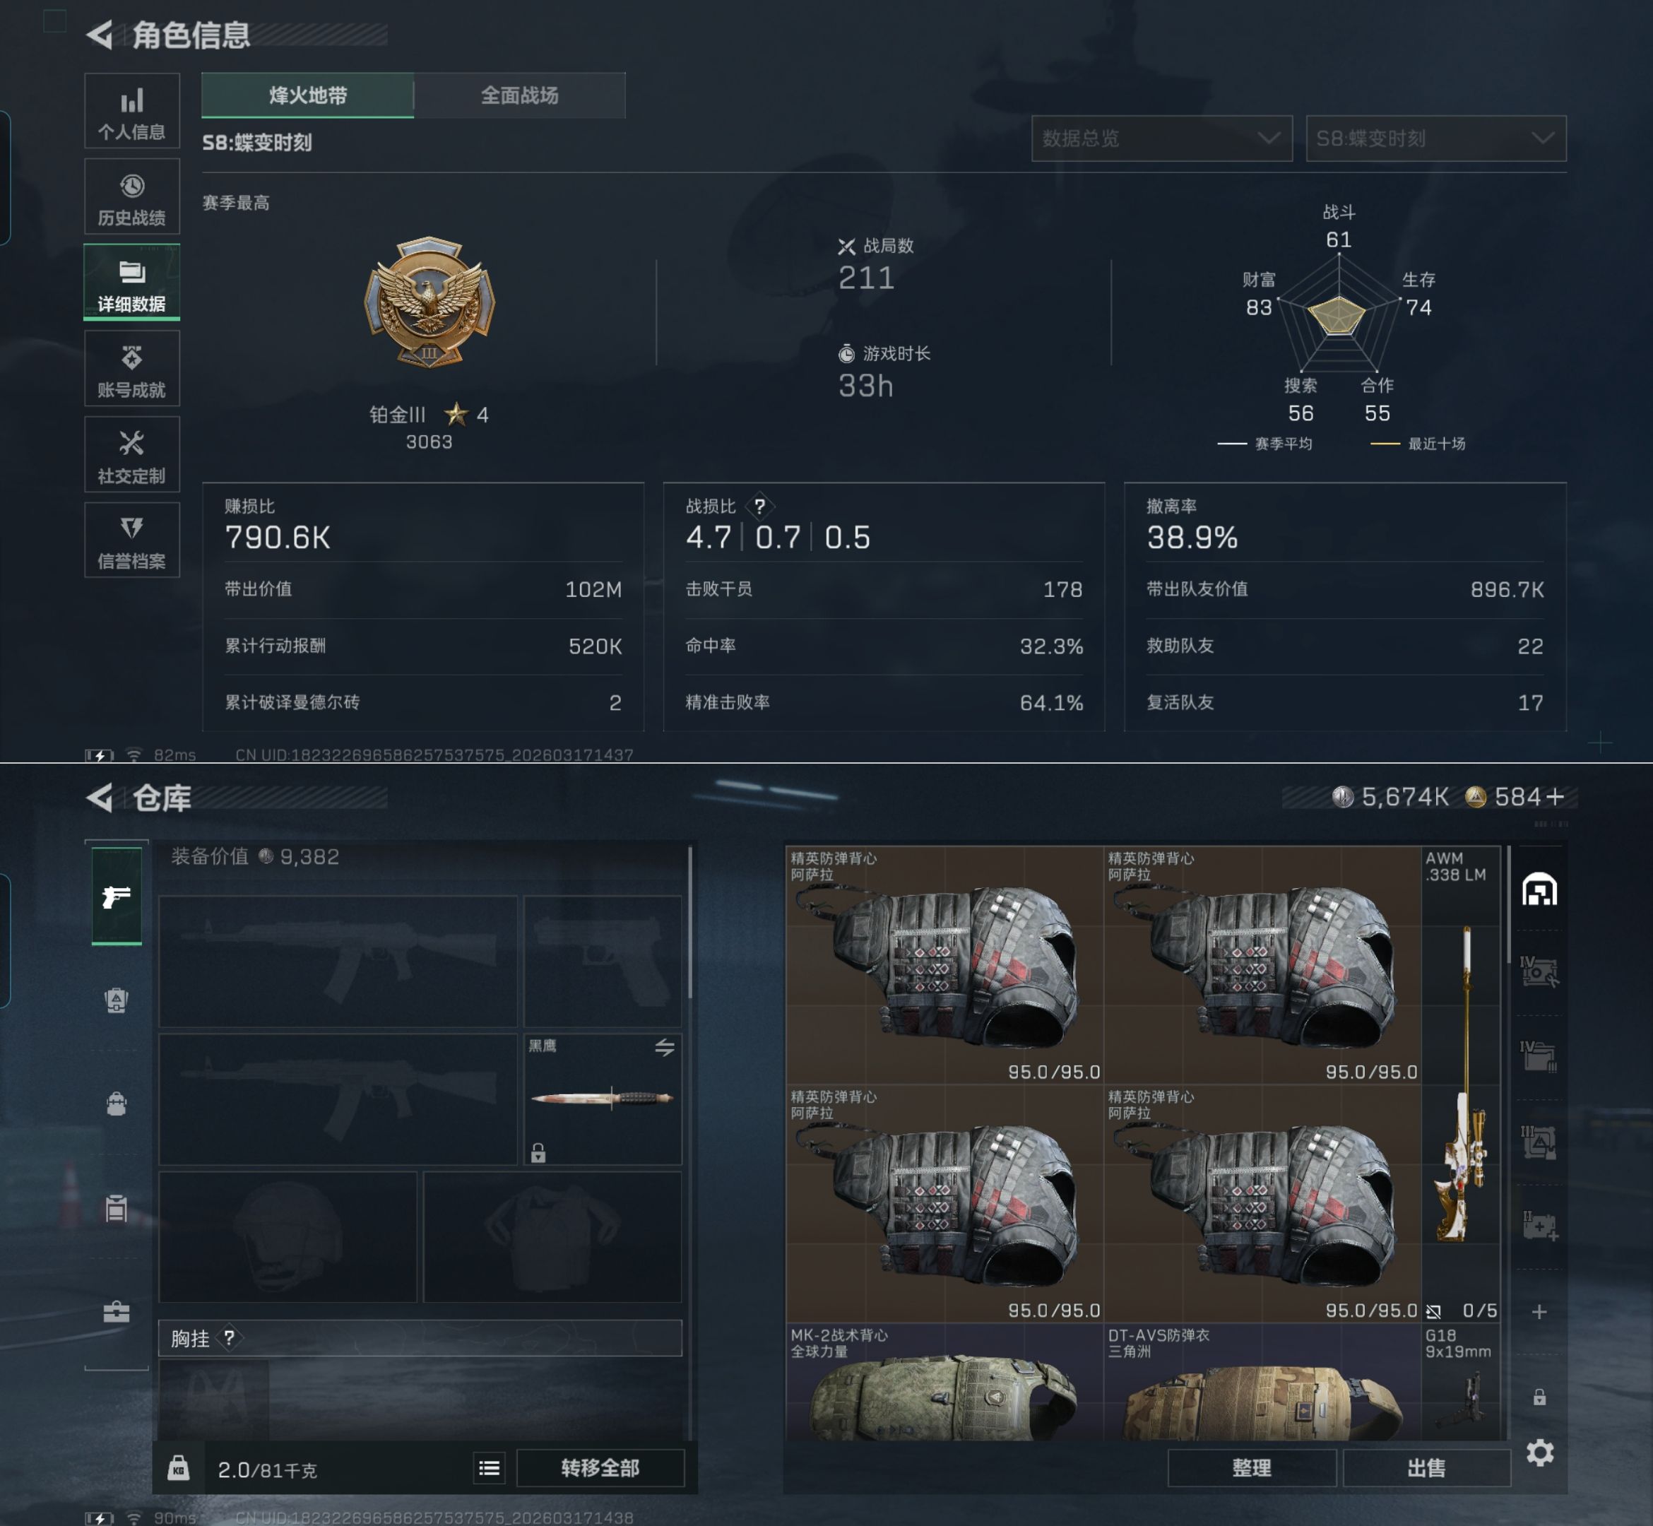
Task: Switch to the 全面战场 tab
Action: coord(519,95)
